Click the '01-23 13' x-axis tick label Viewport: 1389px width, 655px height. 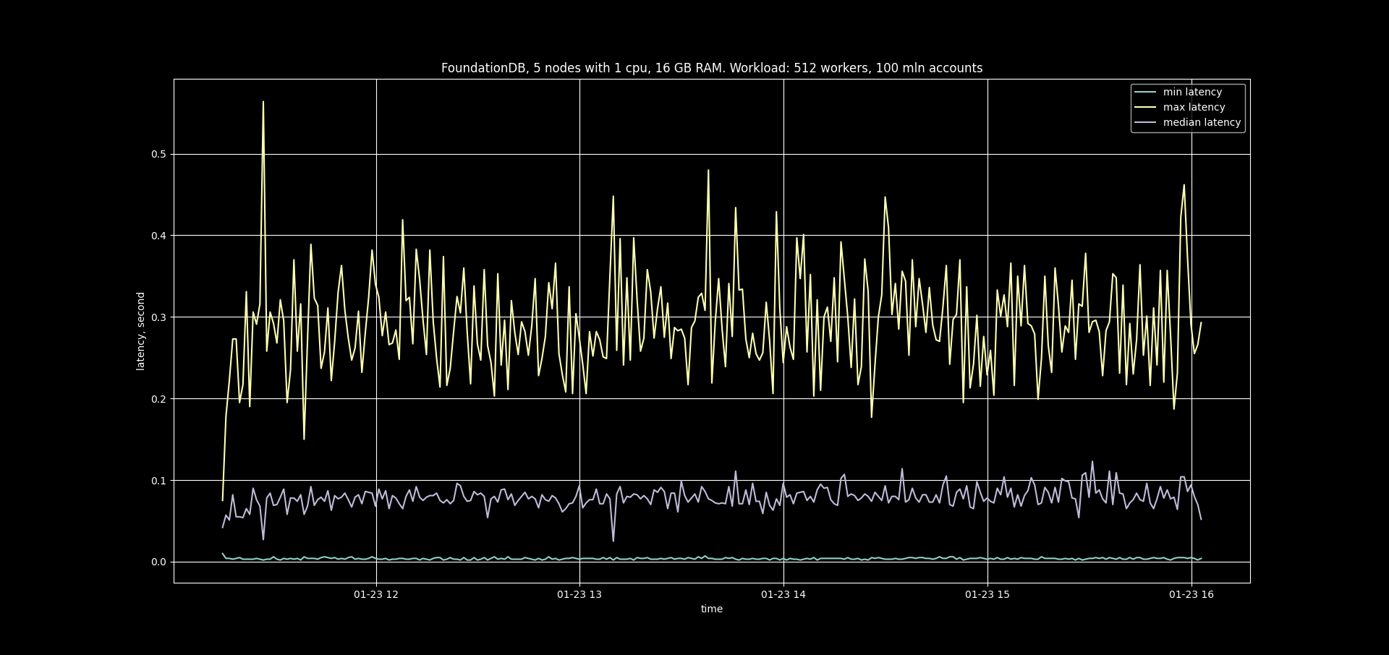point(579,594)
